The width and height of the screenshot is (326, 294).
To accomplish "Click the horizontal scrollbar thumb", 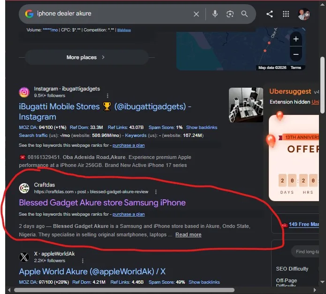I will tap(124, 290).
